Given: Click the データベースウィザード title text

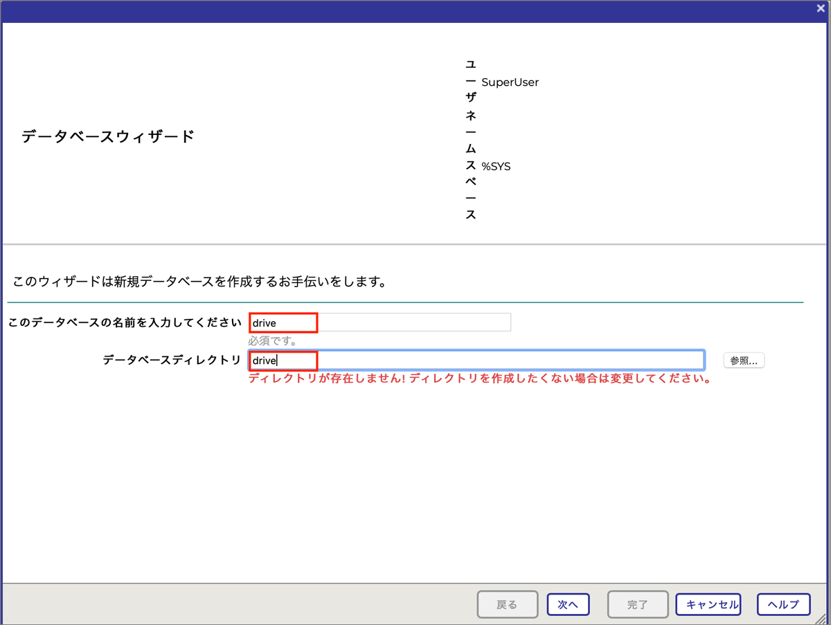Looking at the screenshot, I should (x=108, y=136).
